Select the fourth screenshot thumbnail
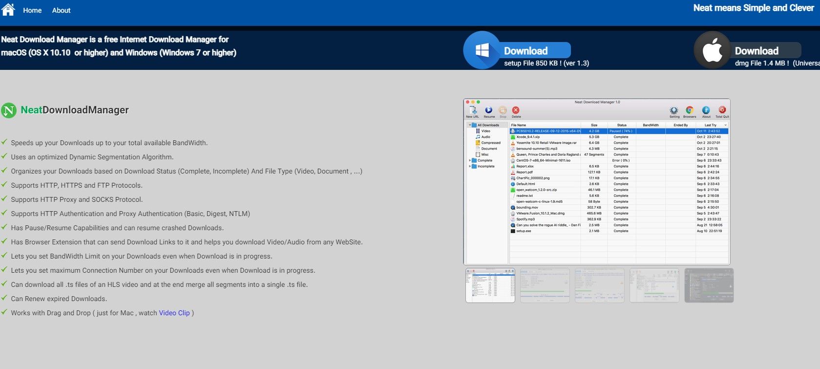The width and height of the screenshot is (820, 369). pyautogui.click(x=654, y=285)
